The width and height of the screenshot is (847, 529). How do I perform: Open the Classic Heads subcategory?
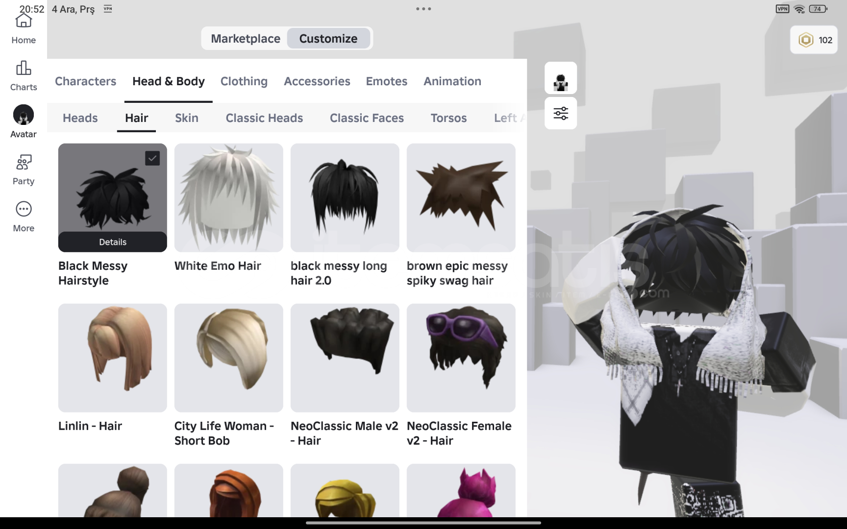[x=264, y=118]
